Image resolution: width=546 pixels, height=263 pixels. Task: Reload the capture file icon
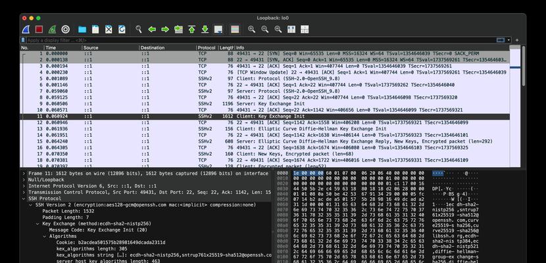122,30
